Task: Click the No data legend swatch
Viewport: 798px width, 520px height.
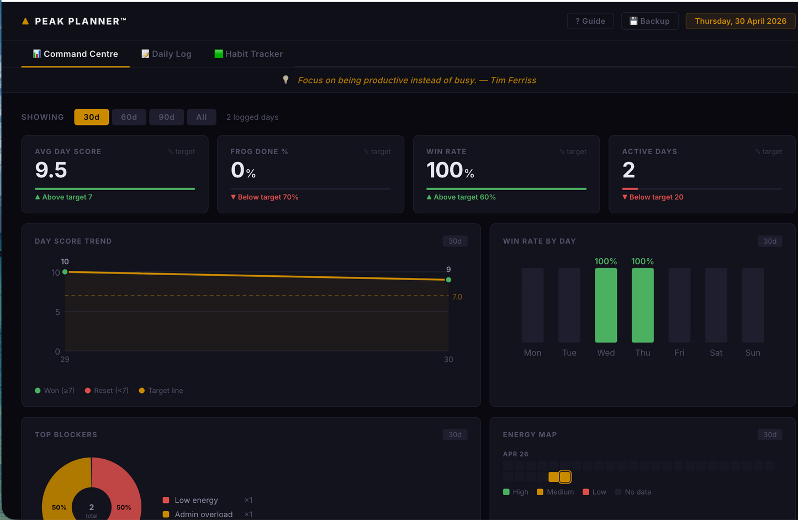Action: (x=619, y=492)
